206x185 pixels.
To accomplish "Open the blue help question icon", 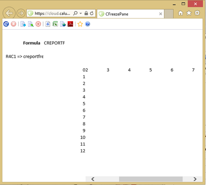I will point(87,24).
